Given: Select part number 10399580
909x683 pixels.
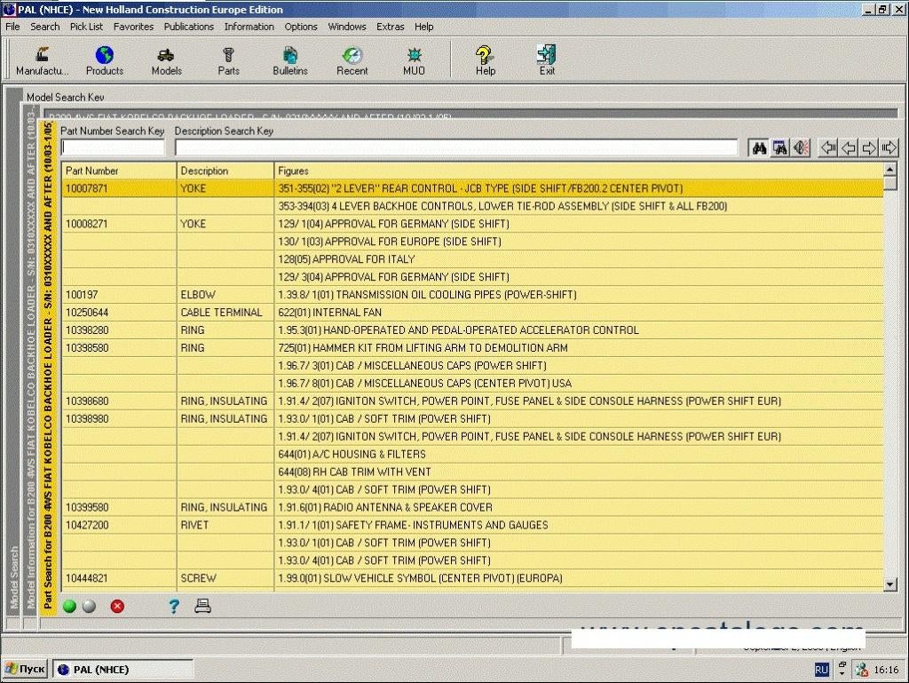Looking at the screenshot, I should point(86,507).
